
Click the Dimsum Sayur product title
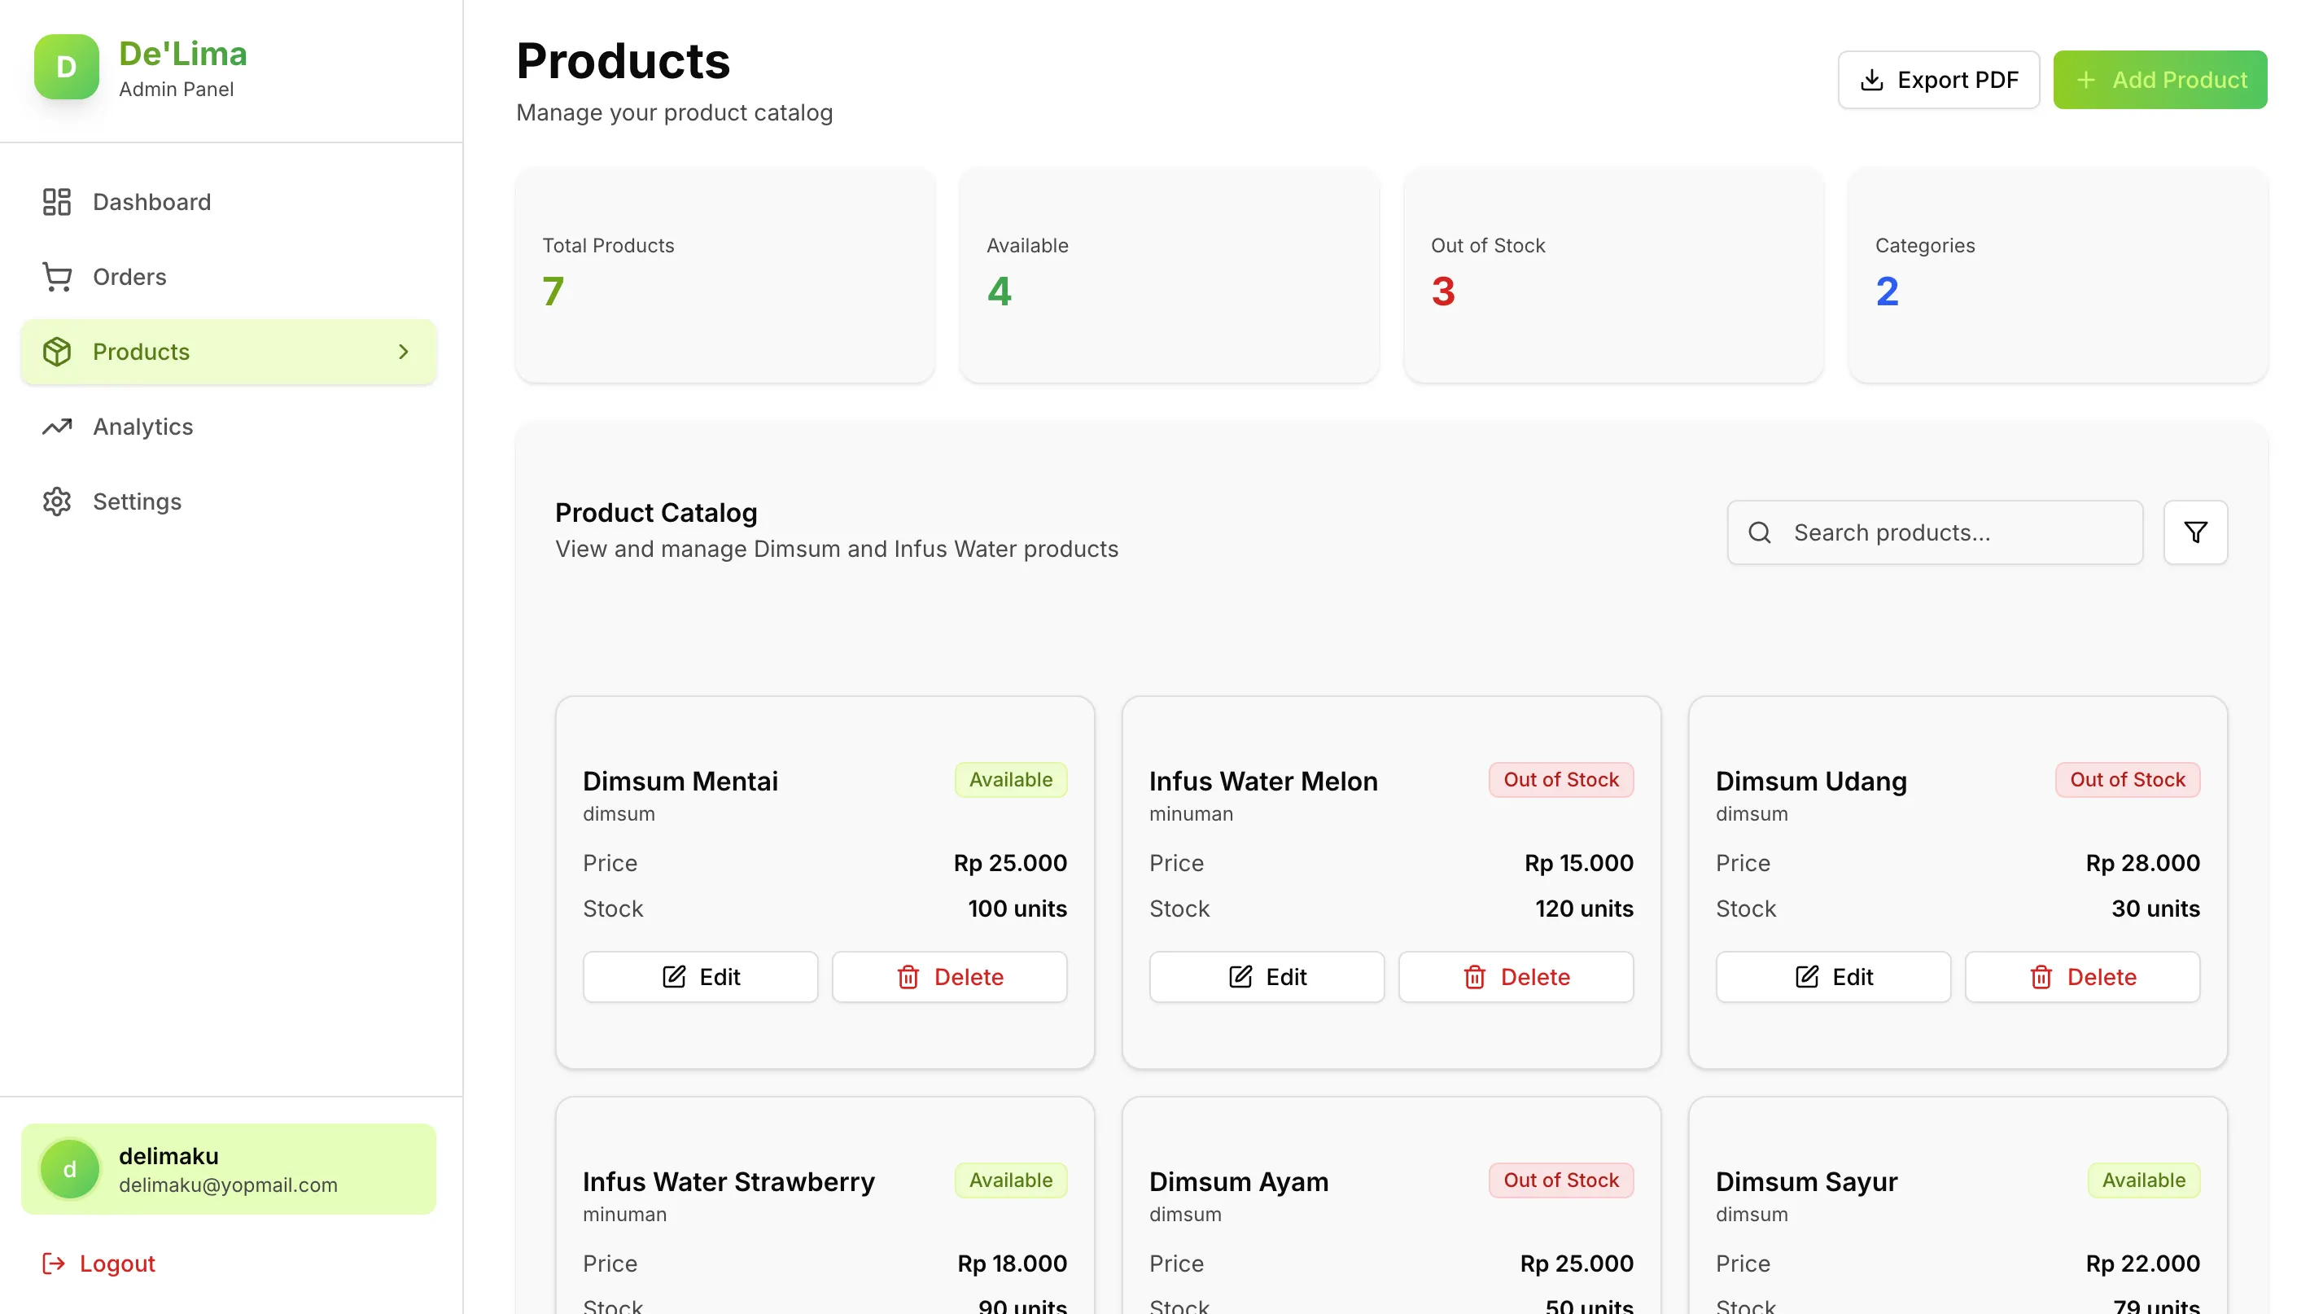(x=1807, y=1181)
